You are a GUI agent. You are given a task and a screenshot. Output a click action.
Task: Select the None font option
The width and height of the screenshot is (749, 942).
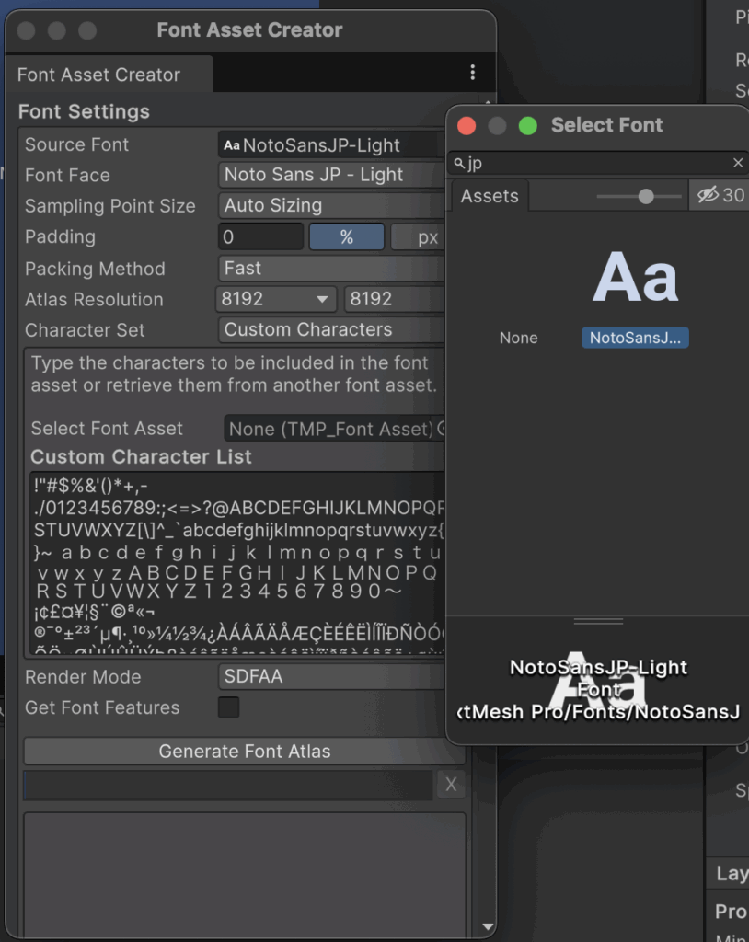coord(518,338)
